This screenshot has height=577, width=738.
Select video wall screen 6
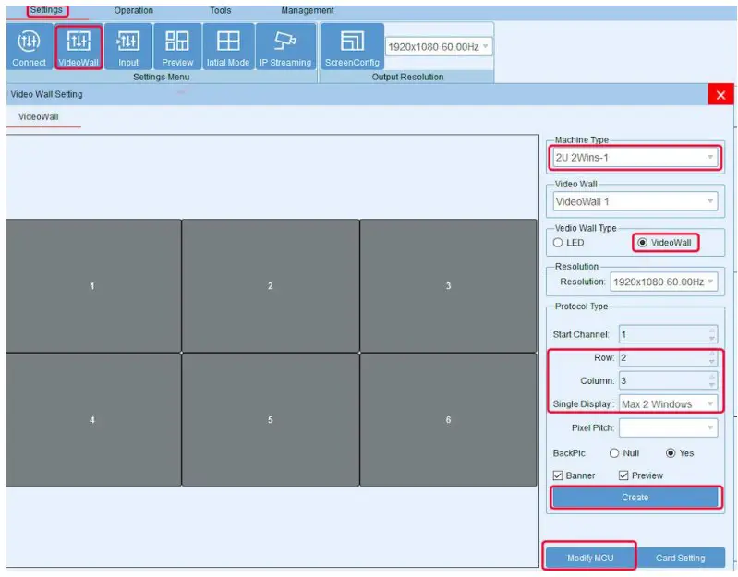449,419
